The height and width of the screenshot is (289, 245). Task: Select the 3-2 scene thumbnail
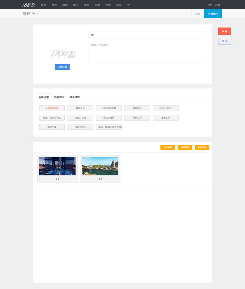click(x=100, y=166)
